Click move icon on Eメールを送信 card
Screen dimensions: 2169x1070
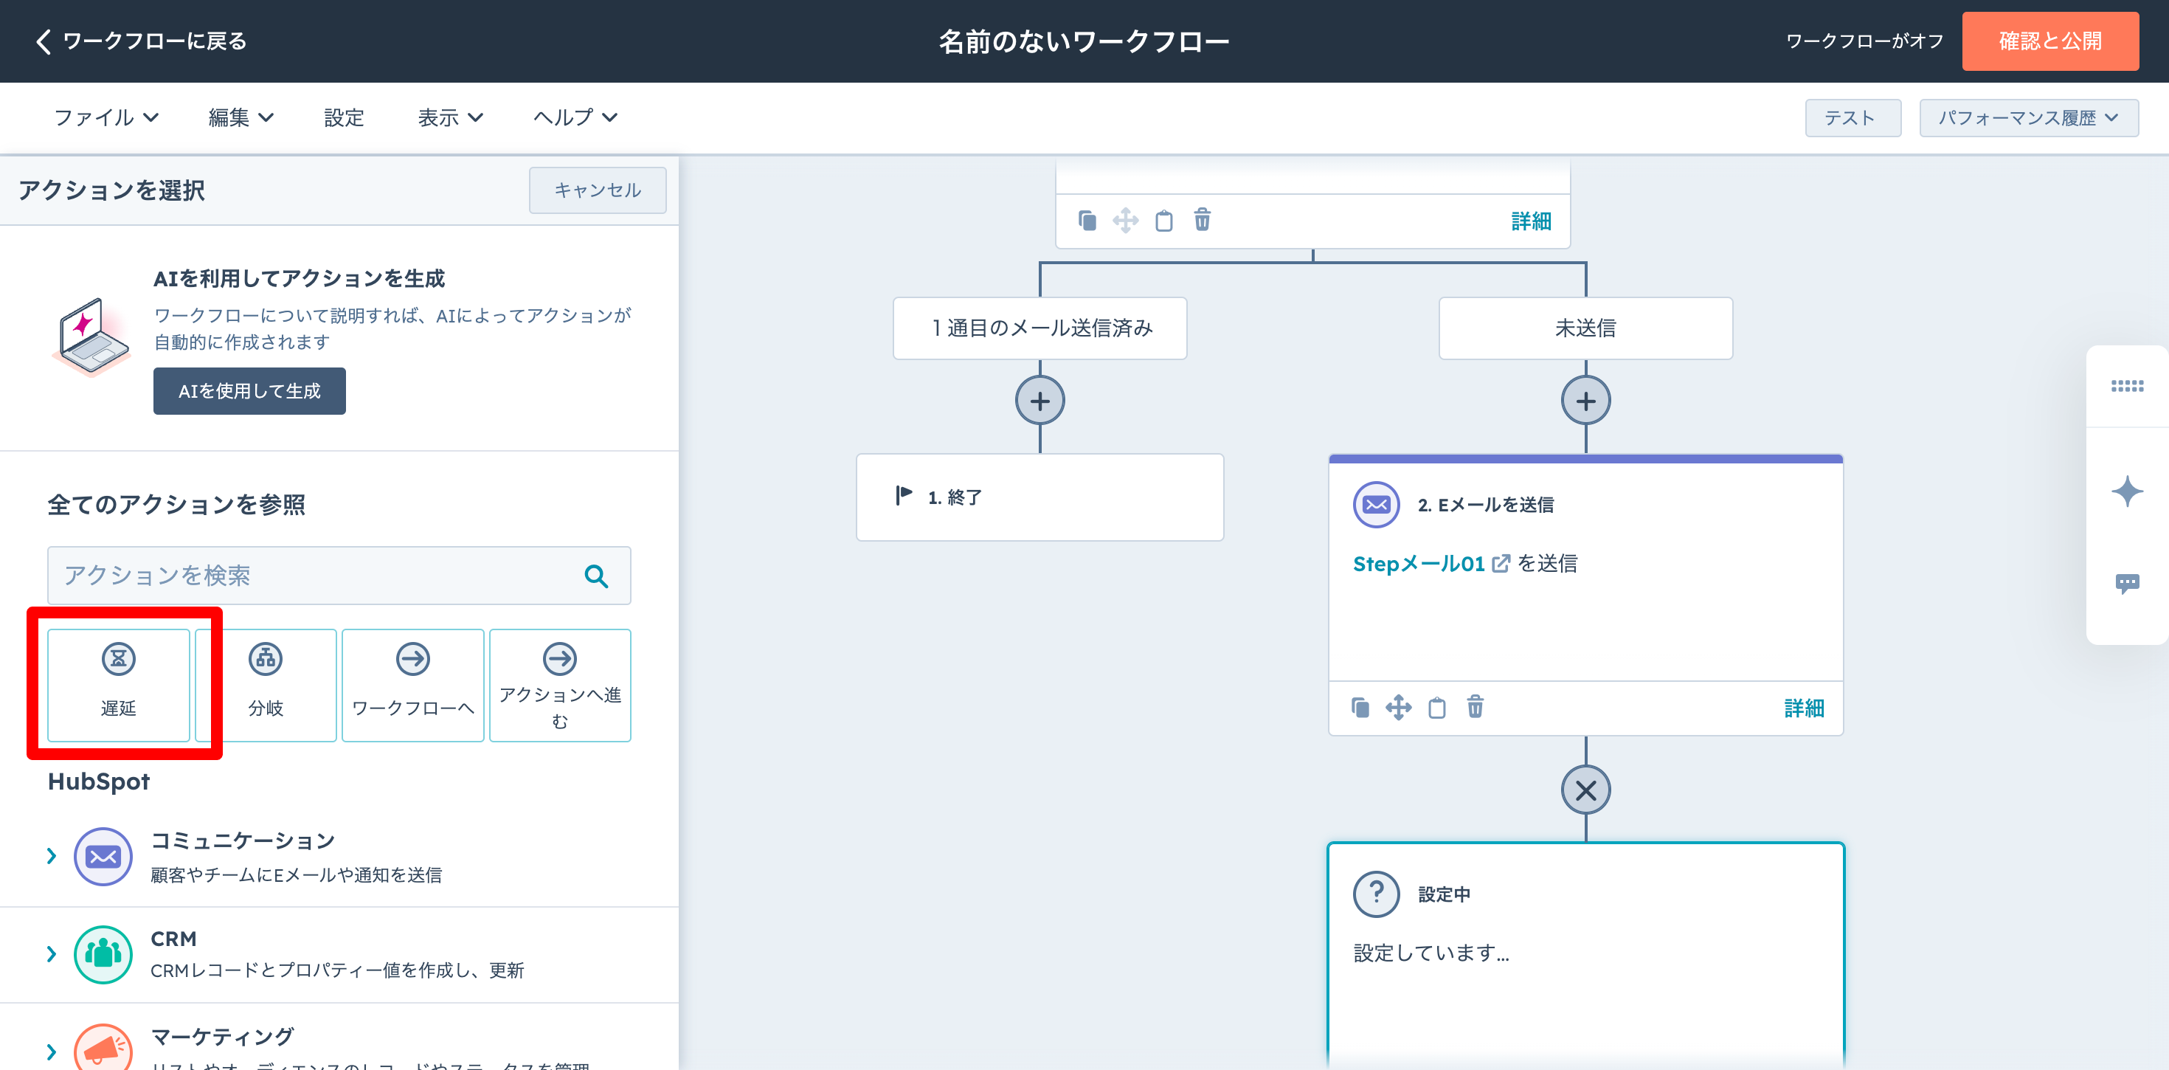pos(1398,708)
